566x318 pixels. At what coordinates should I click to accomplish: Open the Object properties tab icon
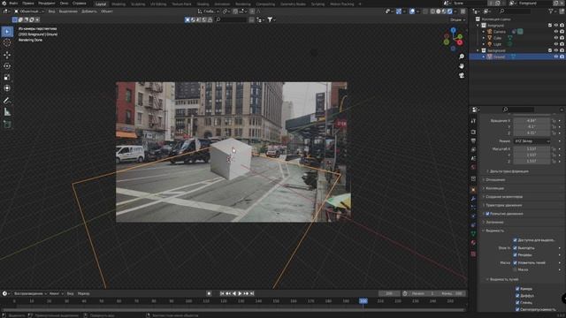coord(473,190)
